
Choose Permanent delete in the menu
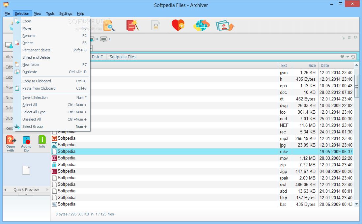[x=51, y=50]
